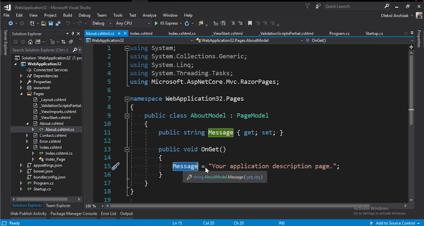Open the Output panel
Image resolution: width=424 pixels, height=226 pixels.
point(126,213)
